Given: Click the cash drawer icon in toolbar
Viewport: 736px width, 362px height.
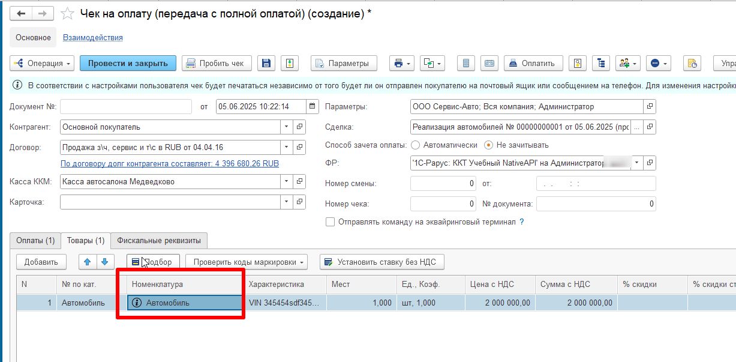Looking at the screenshot, I should click(489, 63).
